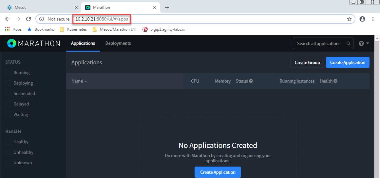The width and height of the screenshot is (380, 178).
Task: Open the Chrome three-dot menu
Action: [x=373, y=19]
